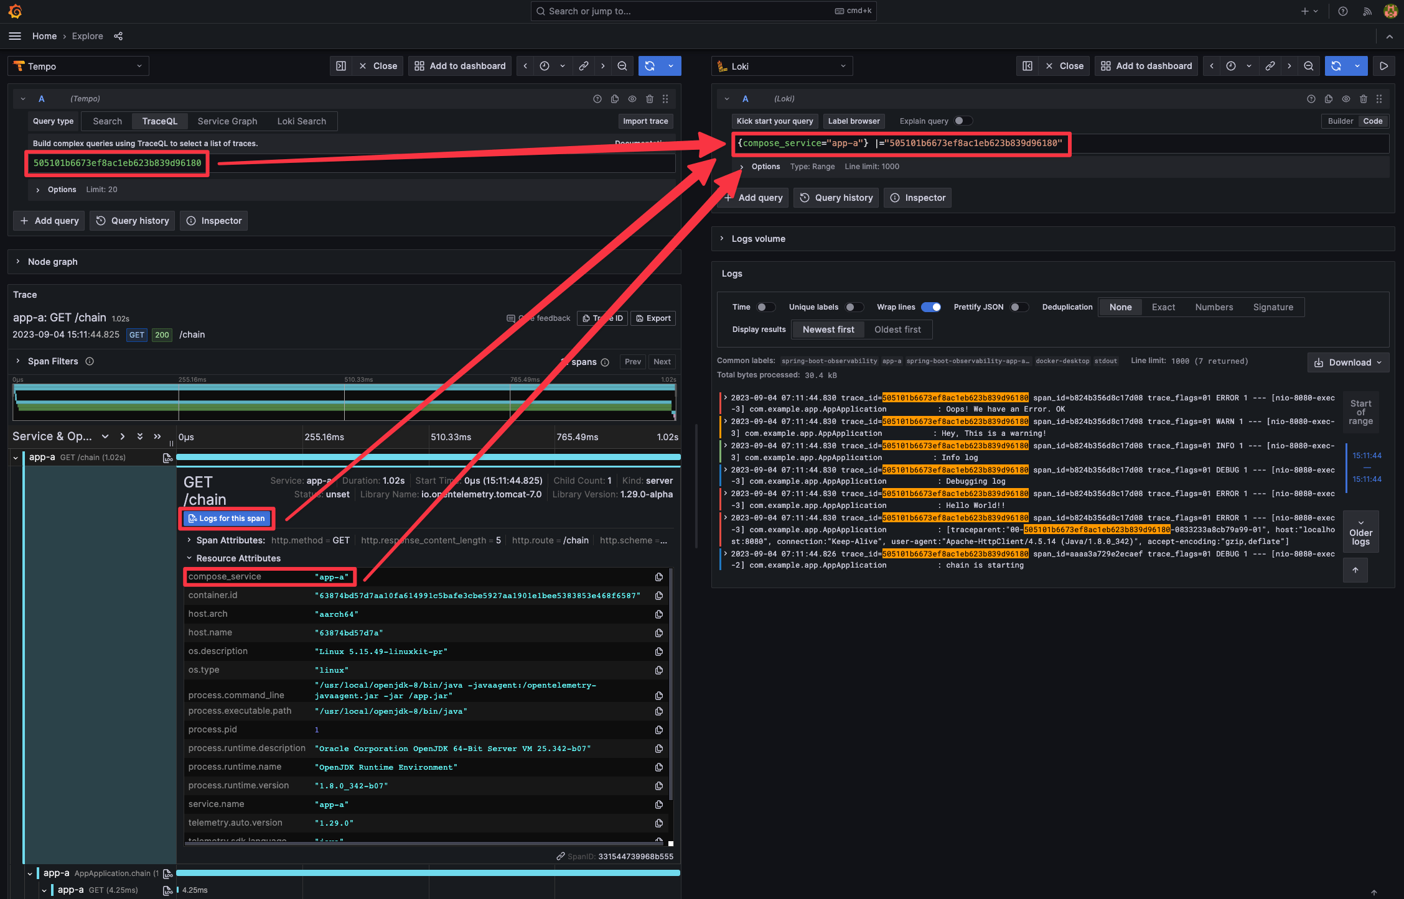1404x899 pixels.
Task: Click the refresh/run query icon in Loki
Action: point(1336,65)
